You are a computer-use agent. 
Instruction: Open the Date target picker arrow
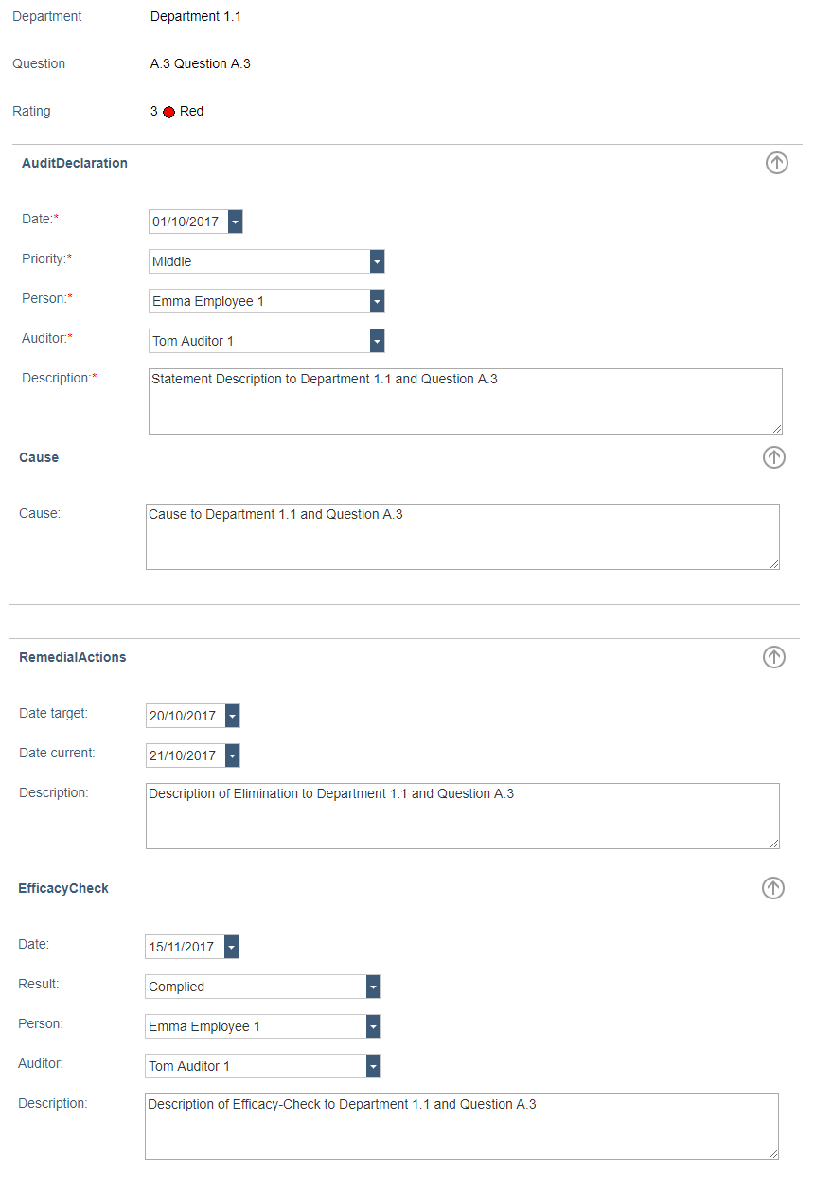pyautogui.click(x=232, y=716)
